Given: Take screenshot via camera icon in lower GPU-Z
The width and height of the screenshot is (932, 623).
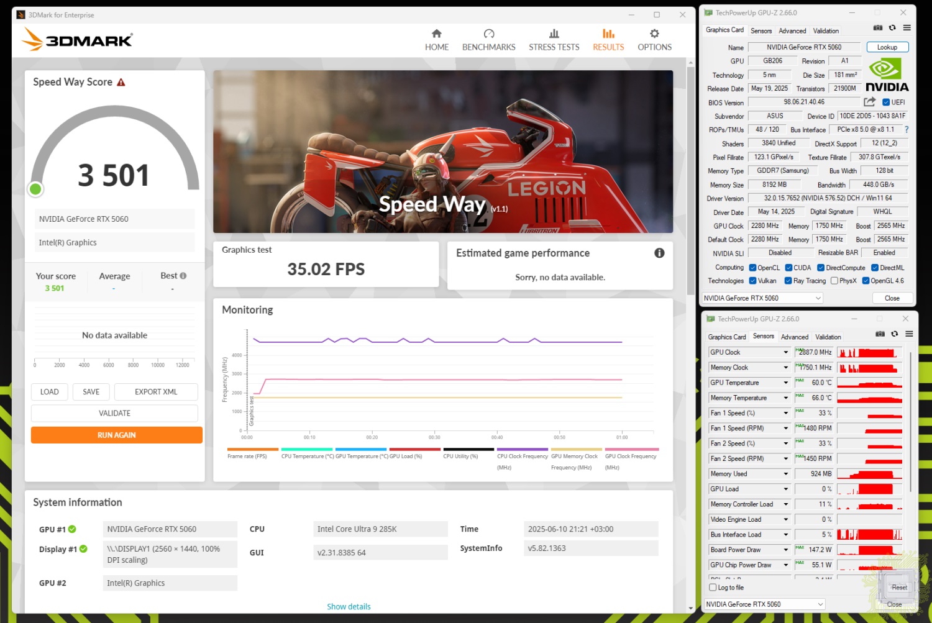Looking at the screenshot, I should (880, 334).
